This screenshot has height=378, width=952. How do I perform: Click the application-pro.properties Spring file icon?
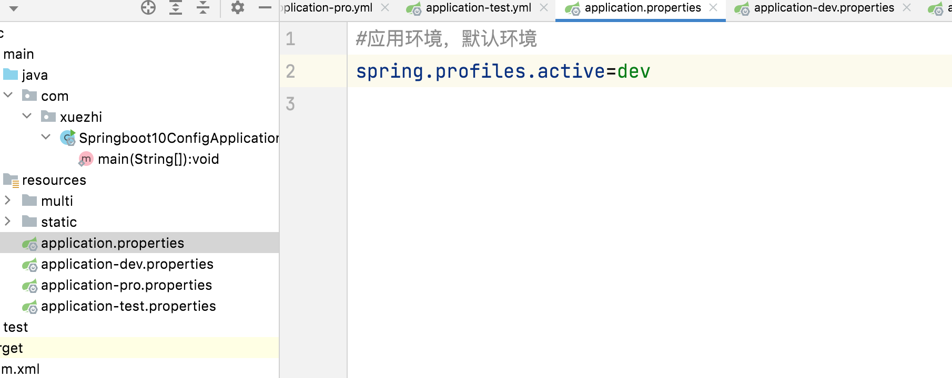pos(30,286)
